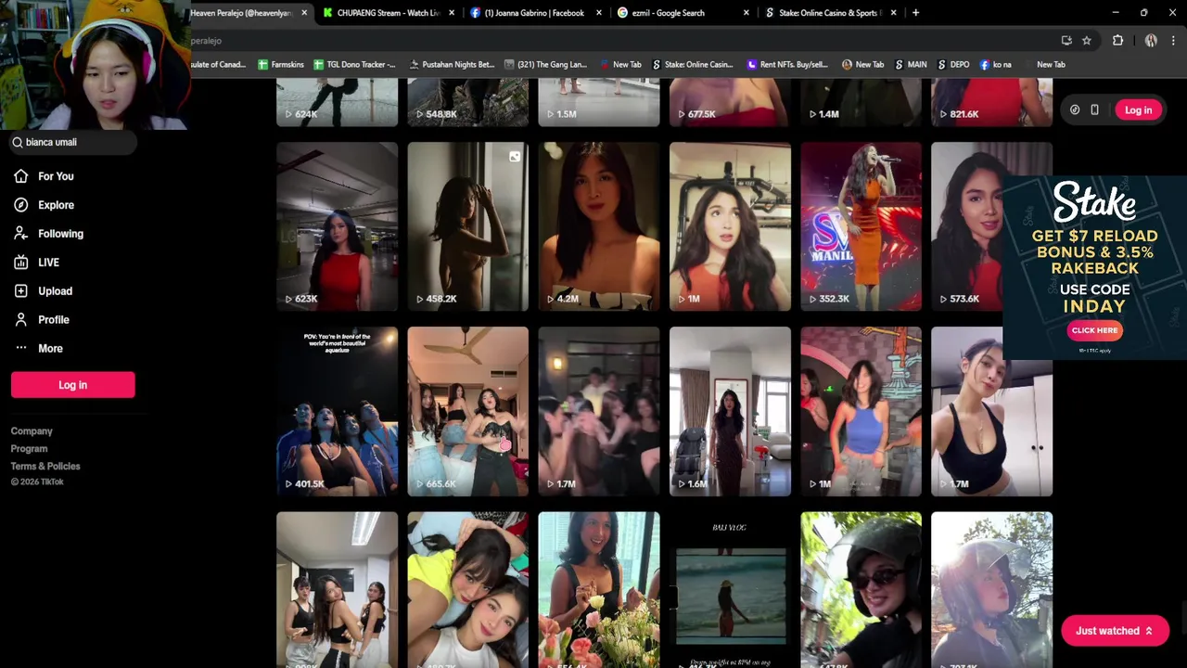Open the (321) The Gang Lan bookmark
The height and width of the screenshot is (668, 1187).
[545, 65]
